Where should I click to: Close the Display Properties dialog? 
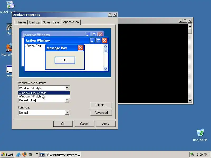[115, 15]
